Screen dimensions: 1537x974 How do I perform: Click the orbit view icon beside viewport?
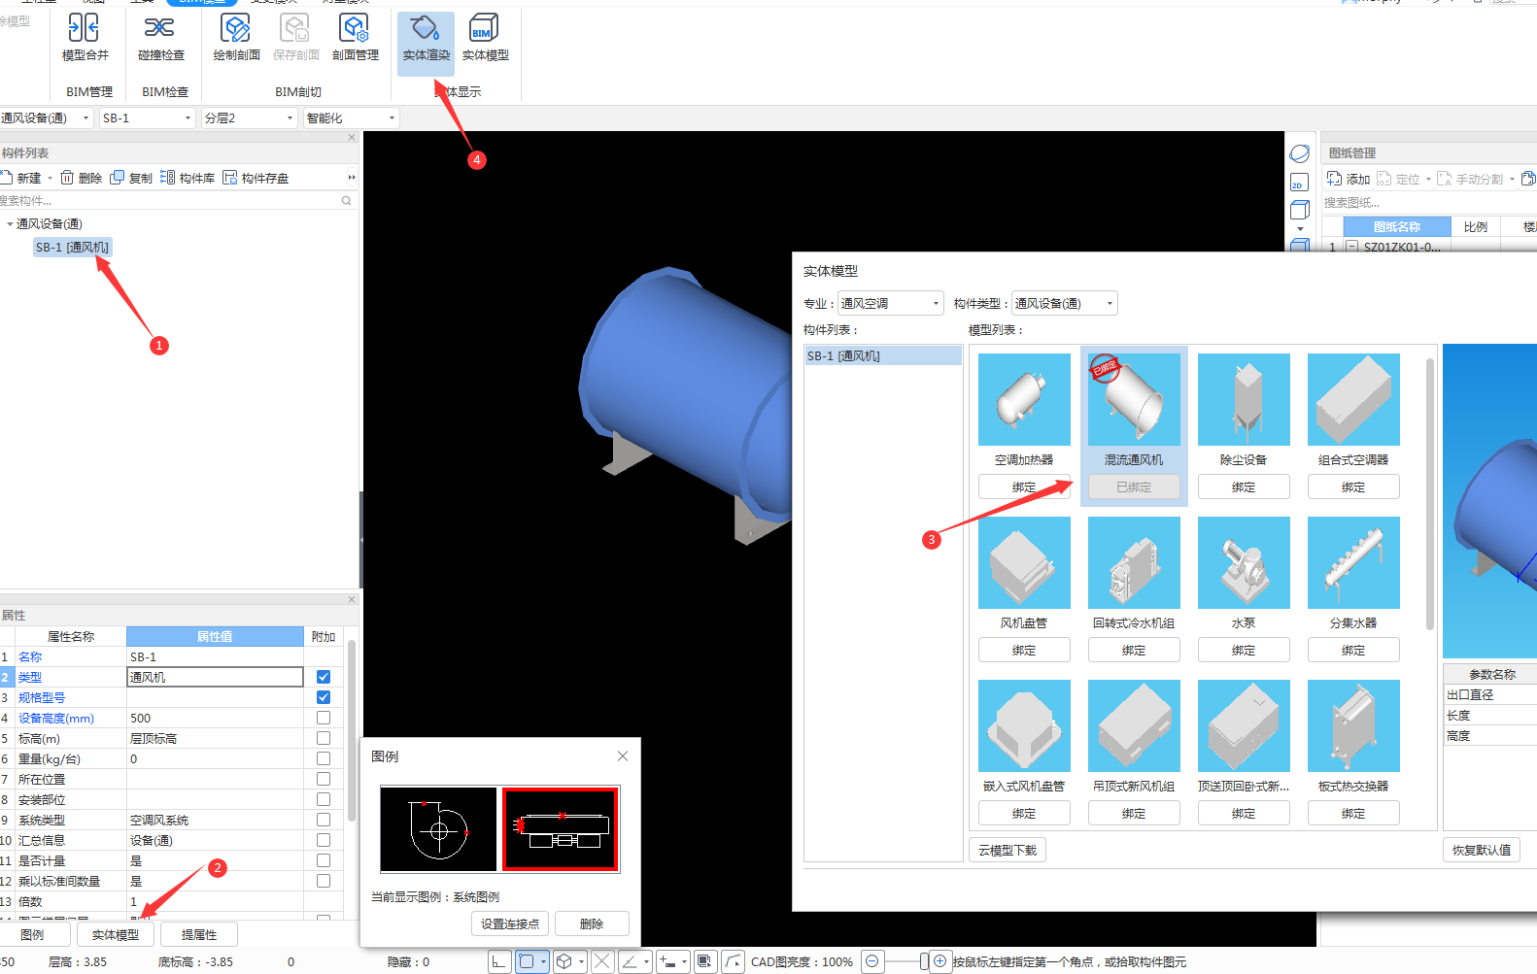tap(1299, 154)
